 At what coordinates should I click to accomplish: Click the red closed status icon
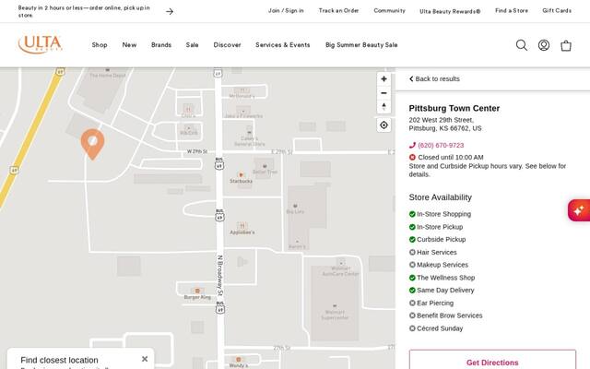(x=412, y=158)
